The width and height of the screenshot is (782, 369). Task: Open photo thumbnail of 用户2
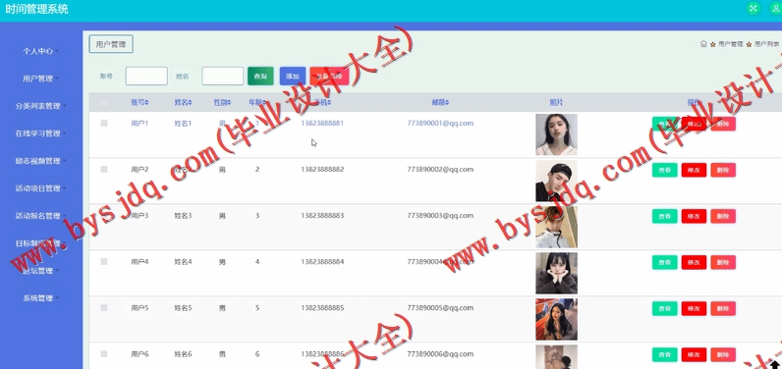coord(557,181)
